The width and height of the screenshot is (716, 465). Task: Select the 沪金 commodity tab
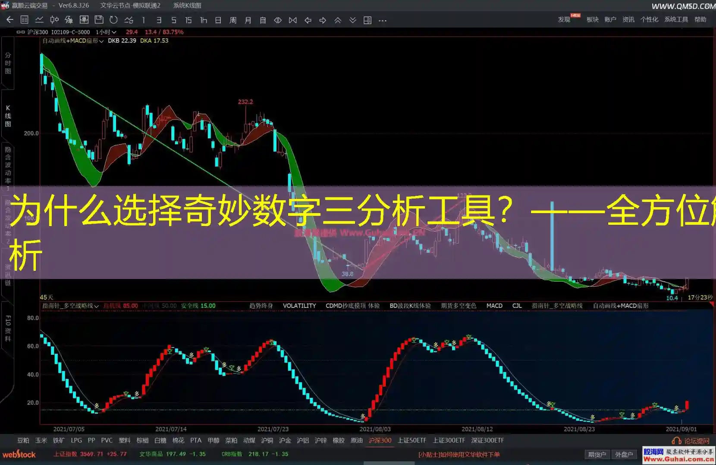285,440
